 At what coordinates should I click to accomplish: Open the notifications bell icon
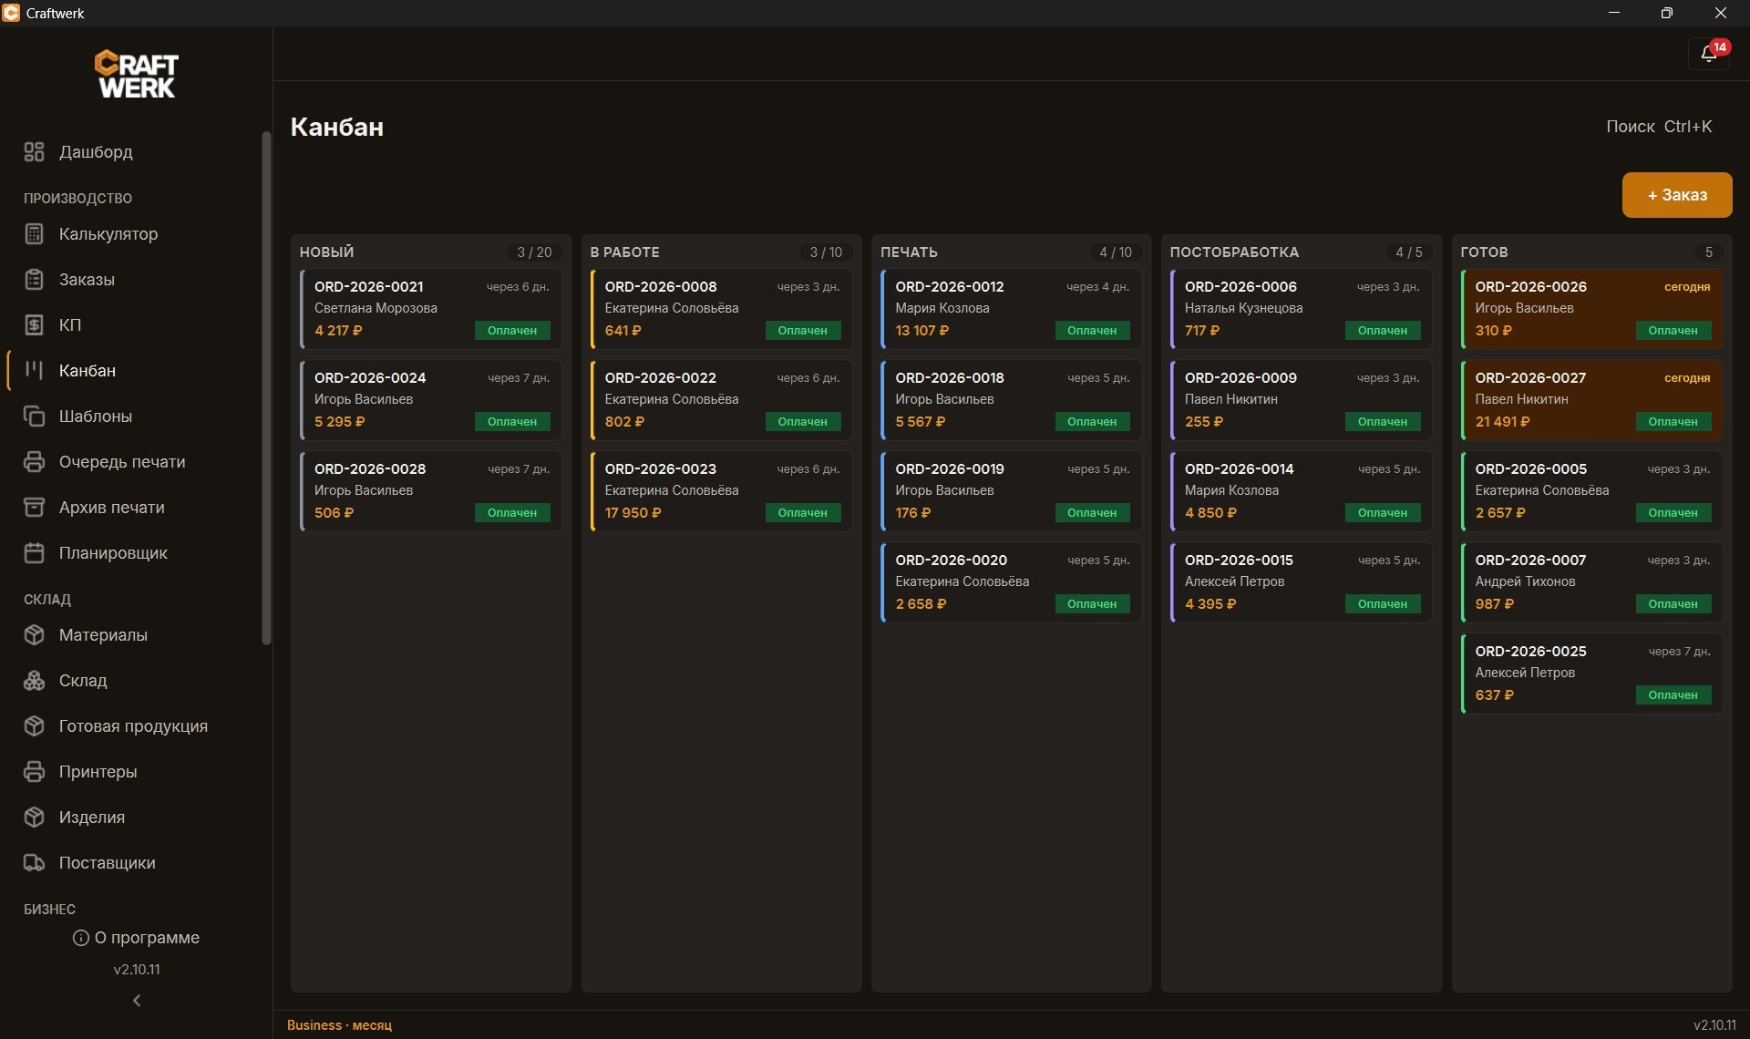tap(1709, 54)
